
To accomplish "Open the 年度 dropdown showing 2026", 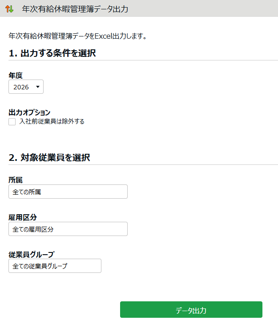I will coord(26,87).
